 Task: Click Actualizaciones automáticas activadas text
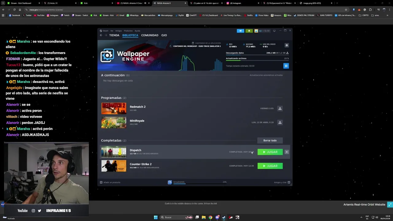click(x=266, y=75)
